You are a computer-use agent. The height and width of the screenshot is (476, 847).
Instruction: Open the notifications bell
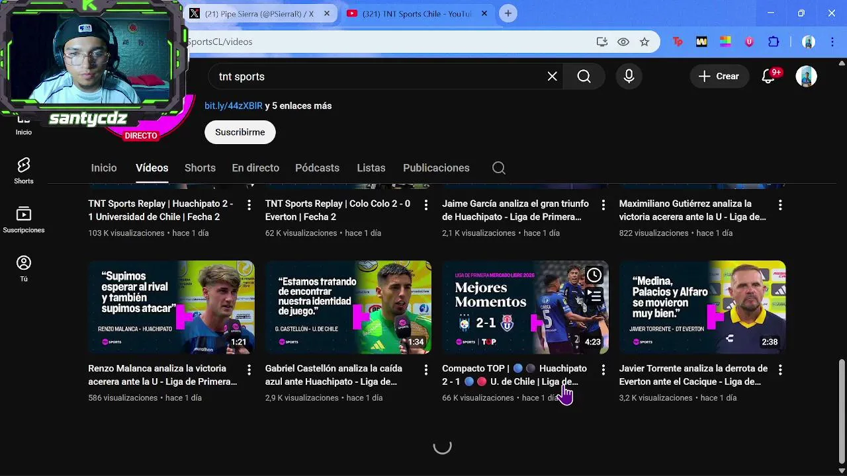pyautogui.click(x=769, y=77)
